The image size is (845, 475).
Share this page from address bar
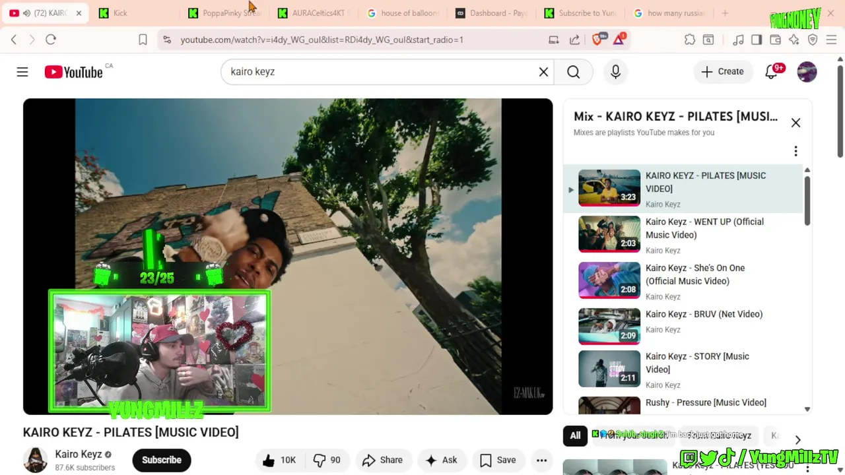[574, 40]
